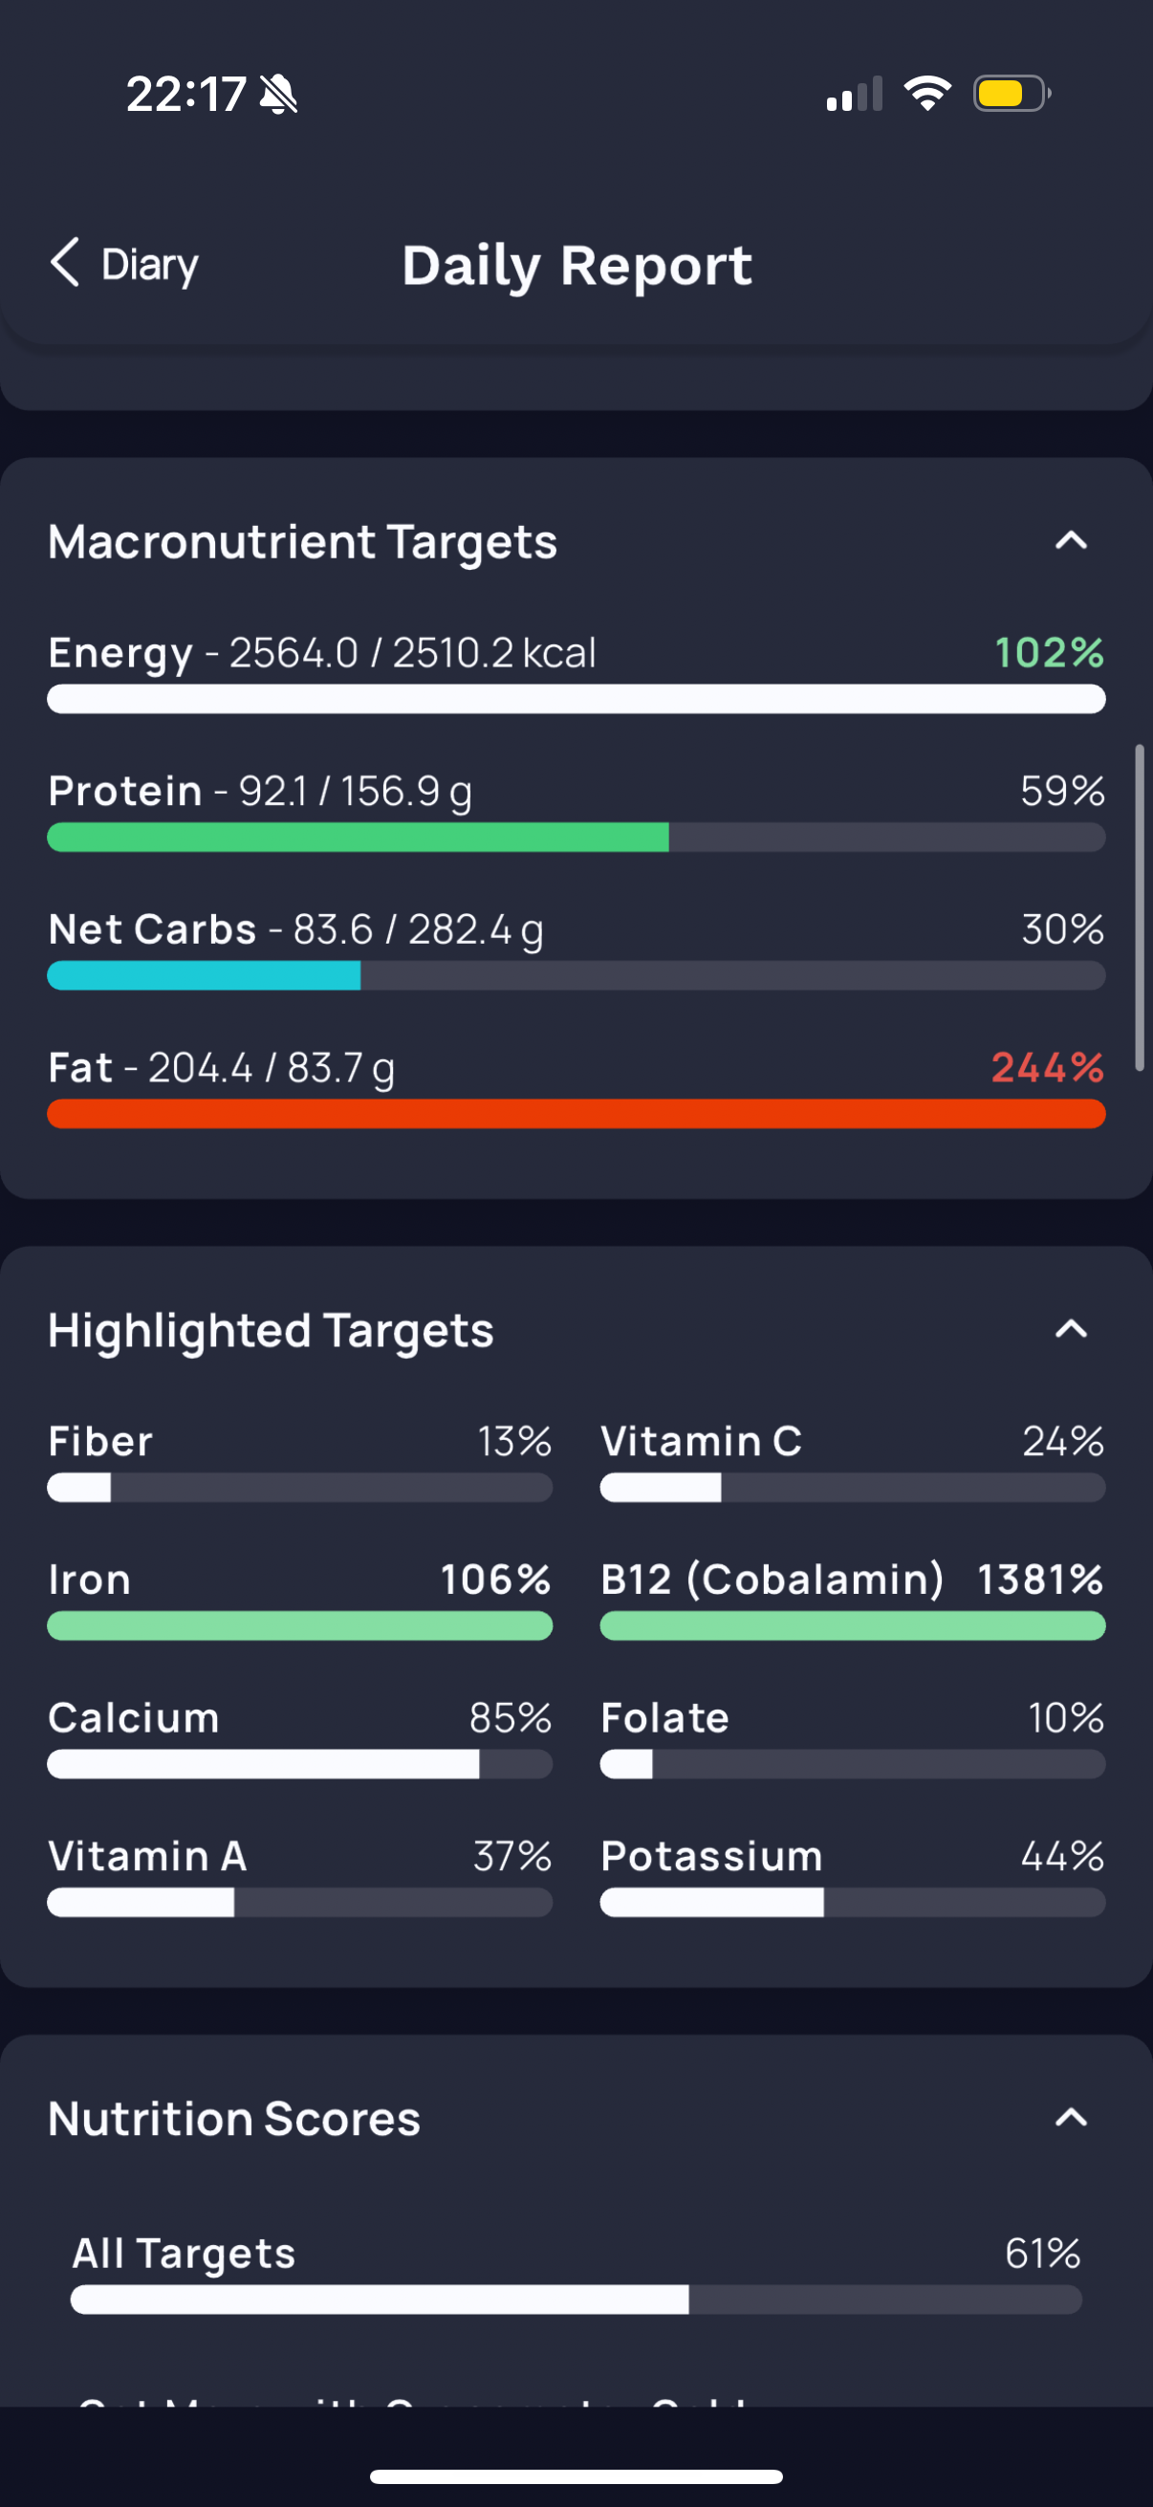Tap the Energy progress bar

[576, 699]
